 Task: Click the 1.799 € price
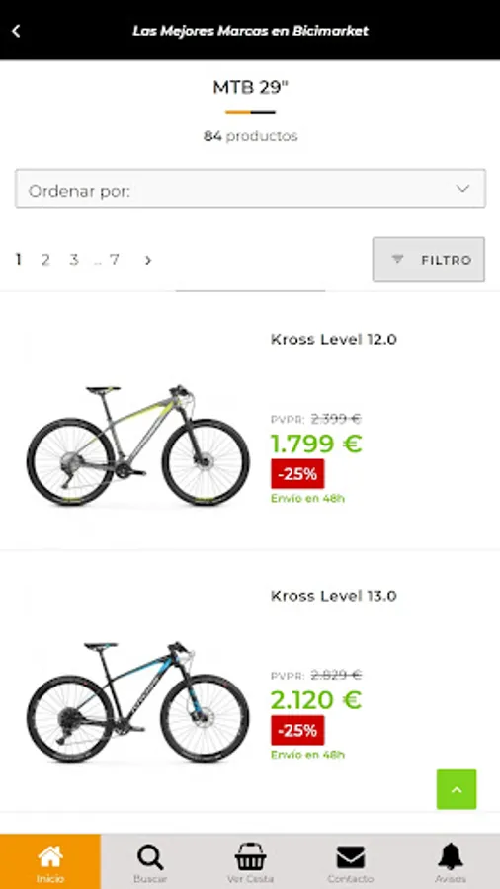316,444
